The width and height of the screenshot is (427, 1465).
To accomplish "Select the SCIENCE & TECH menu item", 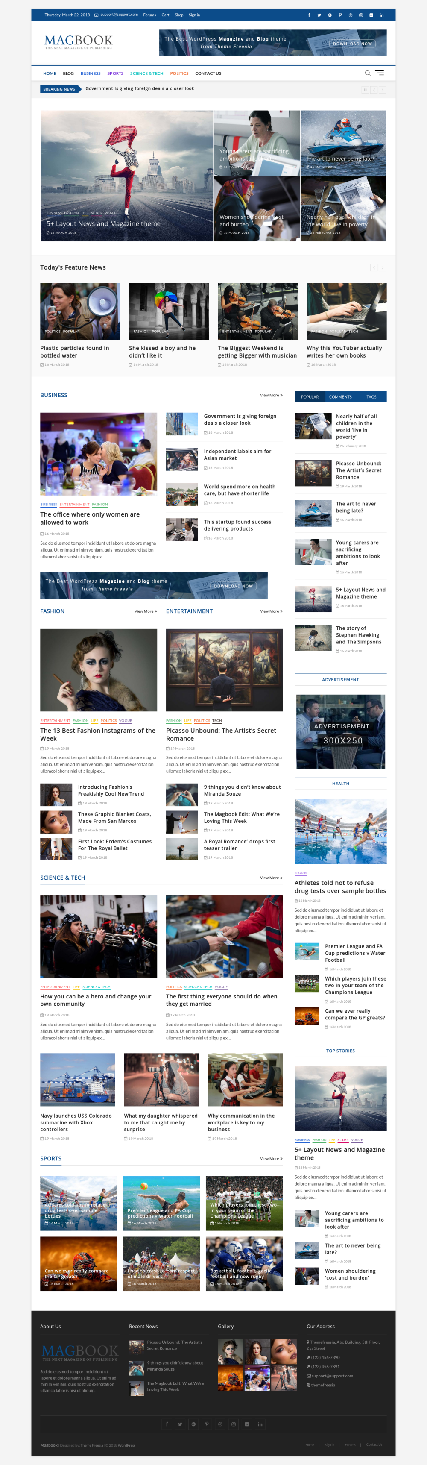I will [147, 73].
